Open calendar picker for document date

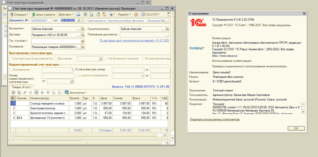(79, 21)
